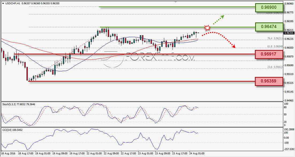
Task: Click price axis value 0.95510
Action: [289, 74]
